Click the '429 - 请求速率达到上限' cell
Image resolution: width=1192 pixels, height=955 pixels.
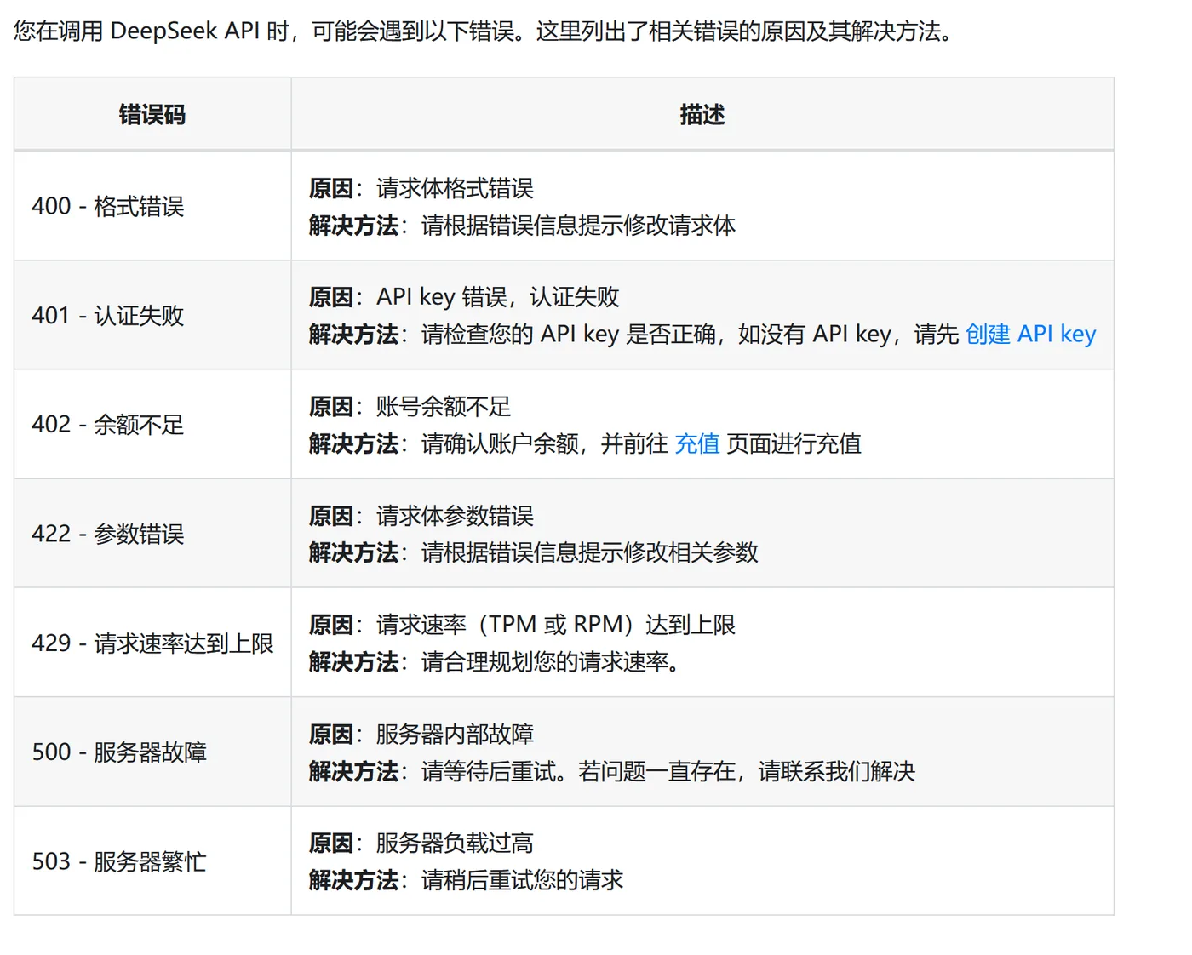point(152,643)
